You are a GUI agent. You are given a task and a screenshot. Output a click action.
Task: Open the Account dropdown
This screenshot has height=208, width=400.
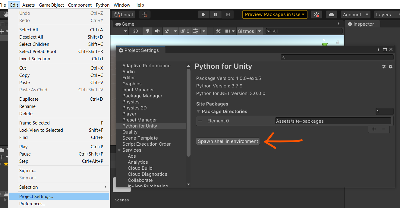pyautogui.click(x=355, y=14)
